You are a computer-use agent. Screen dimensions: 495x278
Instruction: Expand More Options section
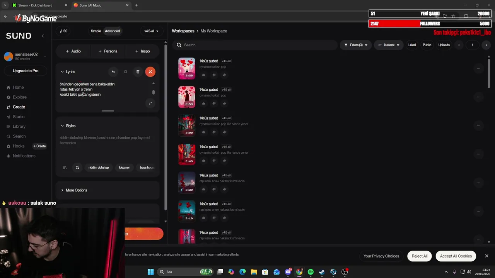[x=74, y=190]
